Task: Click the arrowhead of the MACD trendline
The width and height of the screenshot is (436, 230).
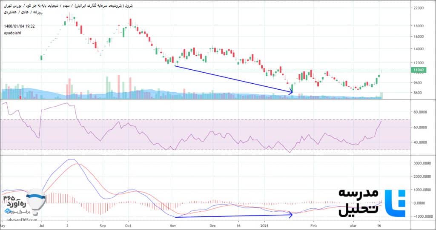Action: (291, 215)
